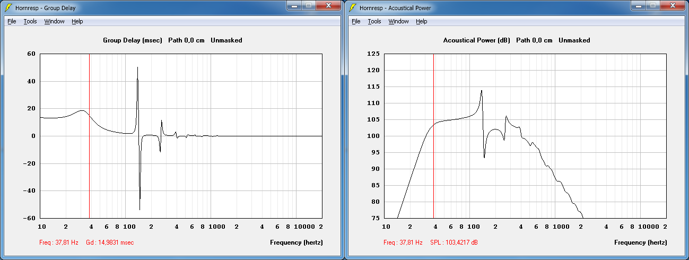Click the 10000 label on Group Delay x-axis

tap(305, 227)
